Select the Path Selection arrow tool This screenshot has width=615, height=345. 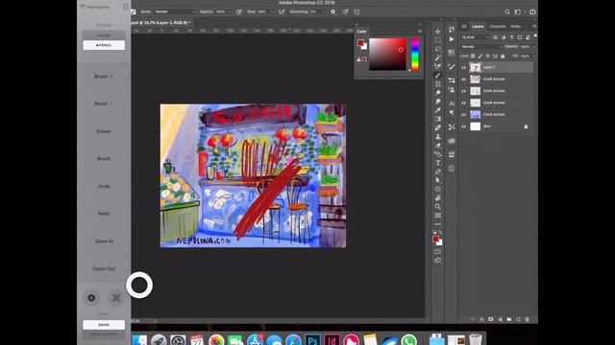pos(438,180)
